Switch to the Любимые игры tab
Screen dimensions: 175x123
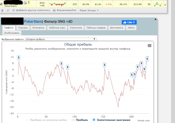(x=57, y=28)
